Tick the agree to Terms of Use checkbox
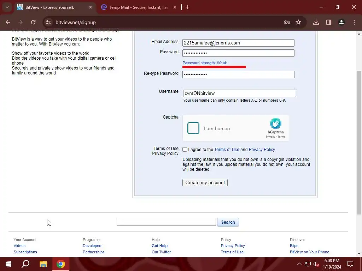Viewport: 362px width, 271px height. 185,150
